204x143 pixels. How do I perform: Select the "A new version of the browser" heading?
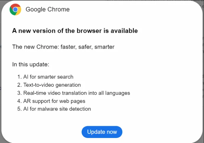pyautogui.click(x=75, y=31)
